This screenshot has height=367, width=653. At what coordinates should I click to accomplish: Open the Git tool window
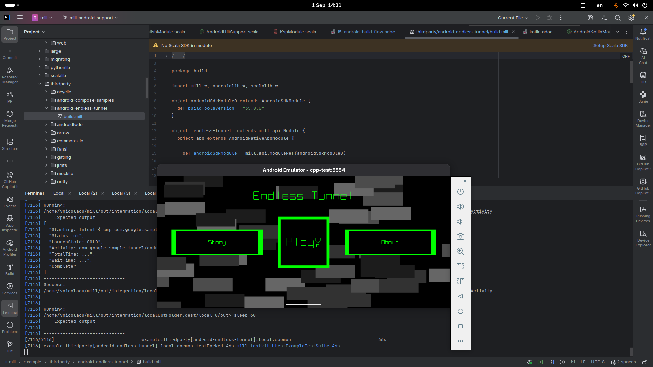(x=10, y=347)
